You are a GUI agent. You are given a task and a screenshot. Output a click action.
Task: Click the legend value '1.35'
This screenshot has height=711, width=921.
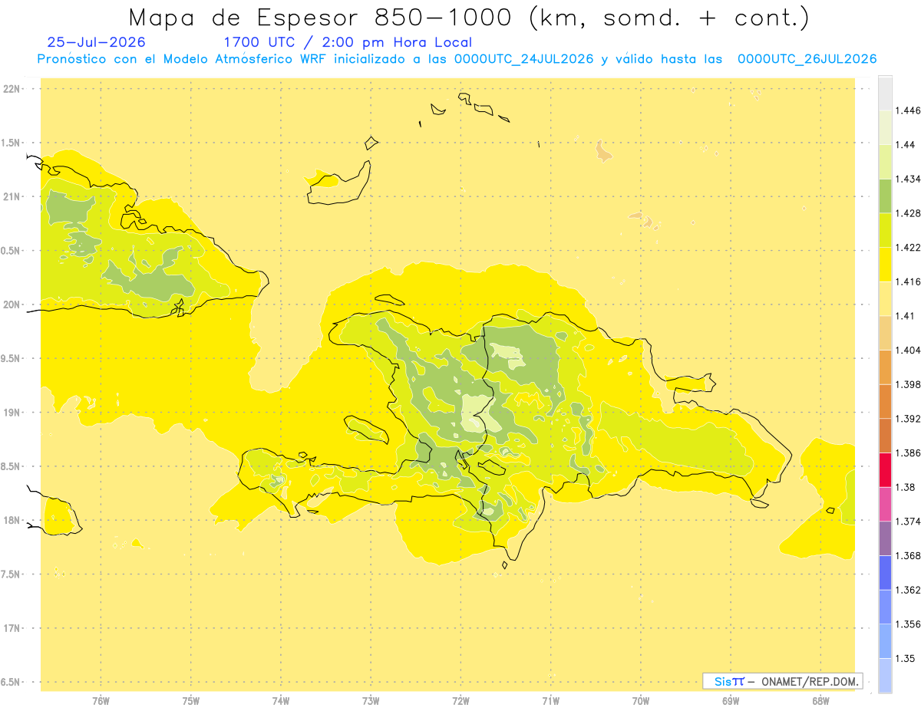tap(906, 659)
